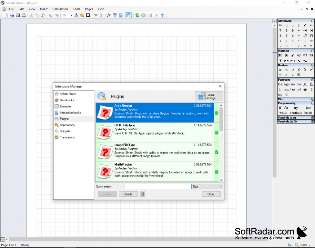Expand the Plot panel
Viewport: 315px width, 248px height.
pos(313,99)
